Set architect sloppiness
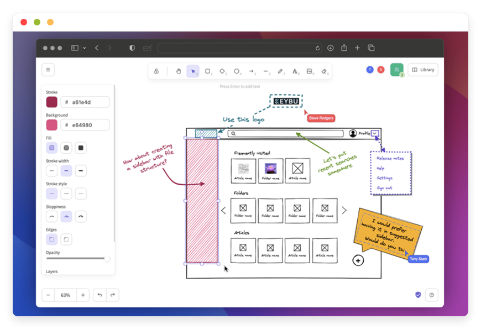481x329 pixels. click(51, 216)
